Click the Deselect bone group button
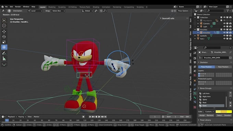233x131 pixels. (x=228, y=115)
